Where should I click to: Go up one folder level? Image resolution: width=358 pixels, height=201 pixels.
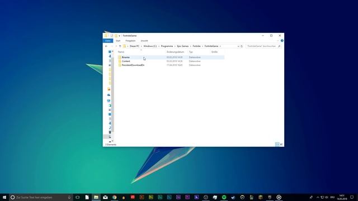[x=120, y=46]
